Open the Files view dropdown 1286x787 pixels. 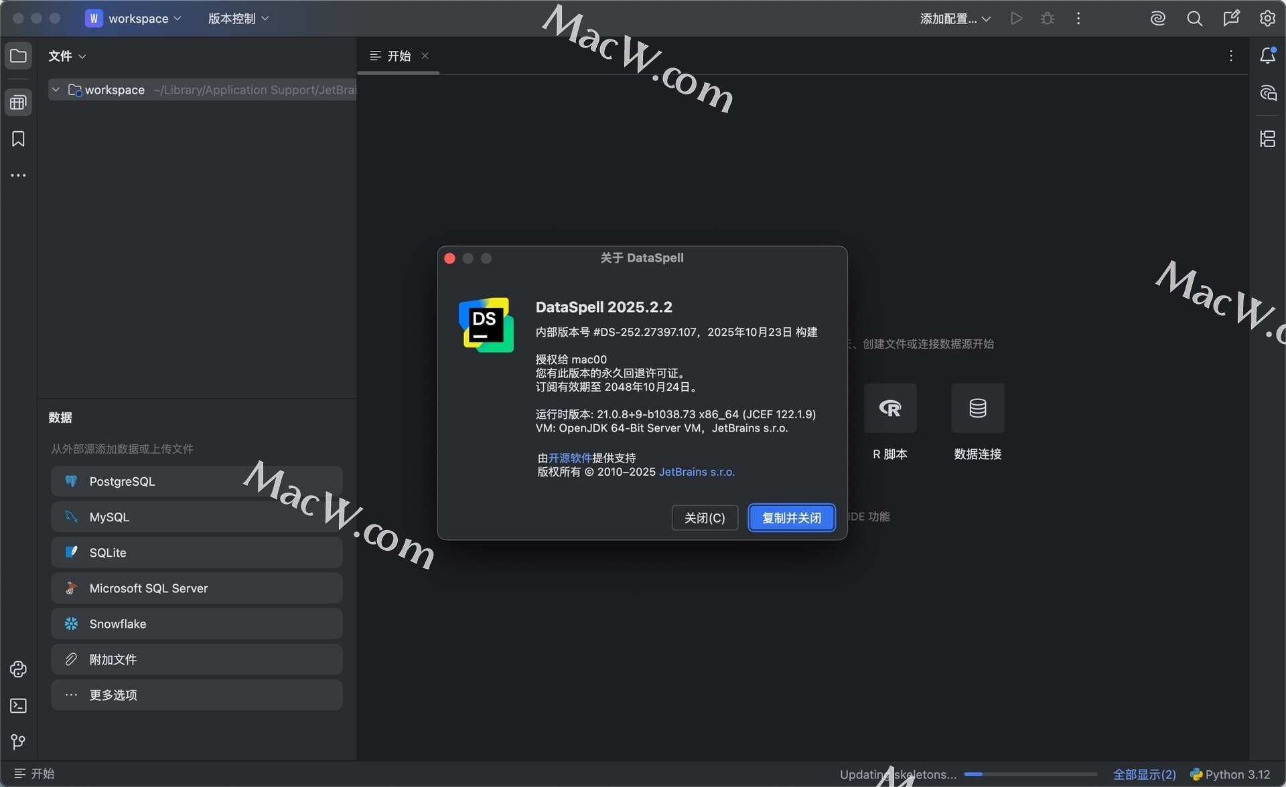(67, 56)
